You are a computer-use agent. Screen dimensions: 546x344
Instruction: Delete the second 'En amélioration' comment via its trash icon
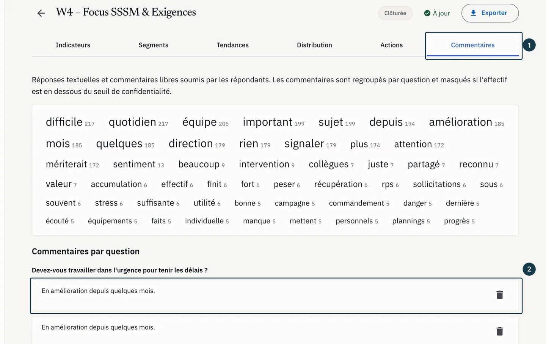(500, 331)
